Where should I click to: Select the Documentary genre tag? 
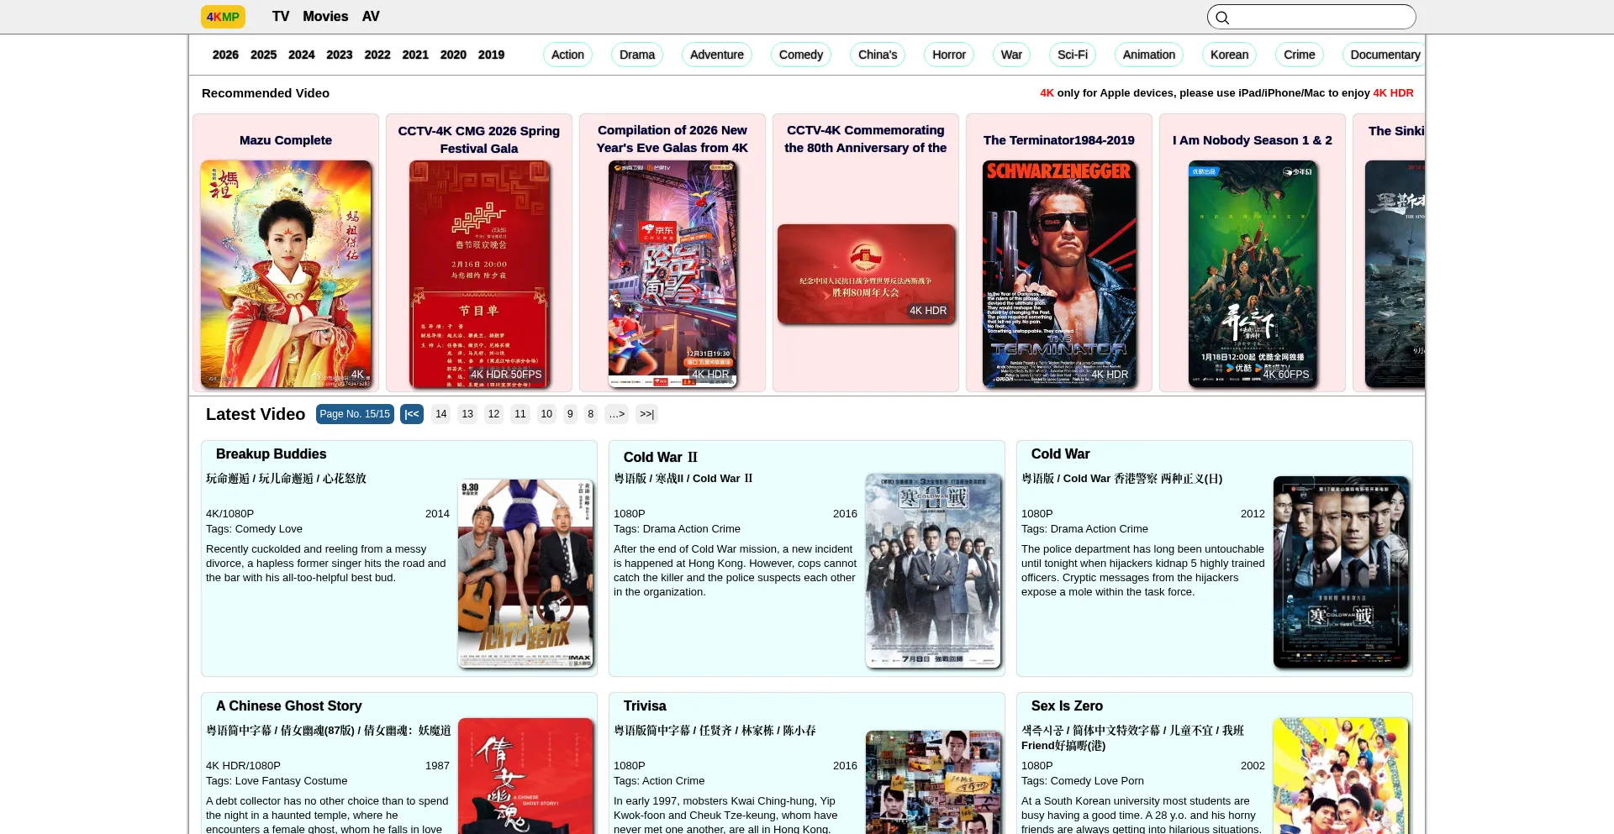pyautogui.click(x=1384, y=55)
